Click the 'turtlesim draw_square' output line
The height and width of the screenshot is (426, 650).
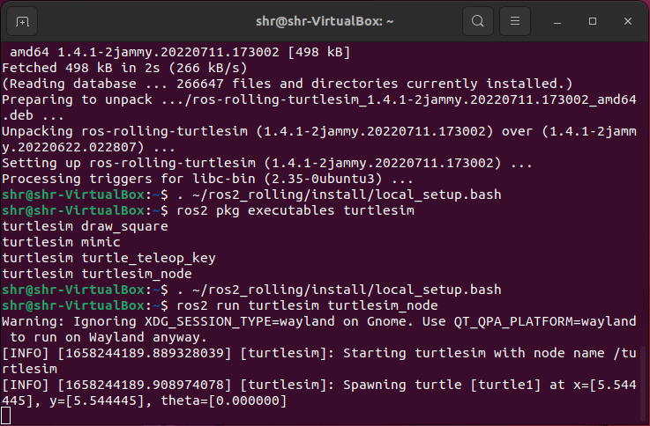[85, 226]
